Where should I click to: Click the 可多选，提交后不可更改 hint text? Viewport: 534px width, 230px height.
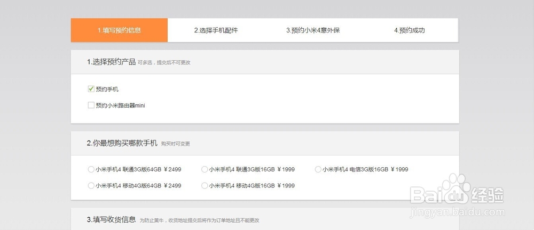[164, 63]
